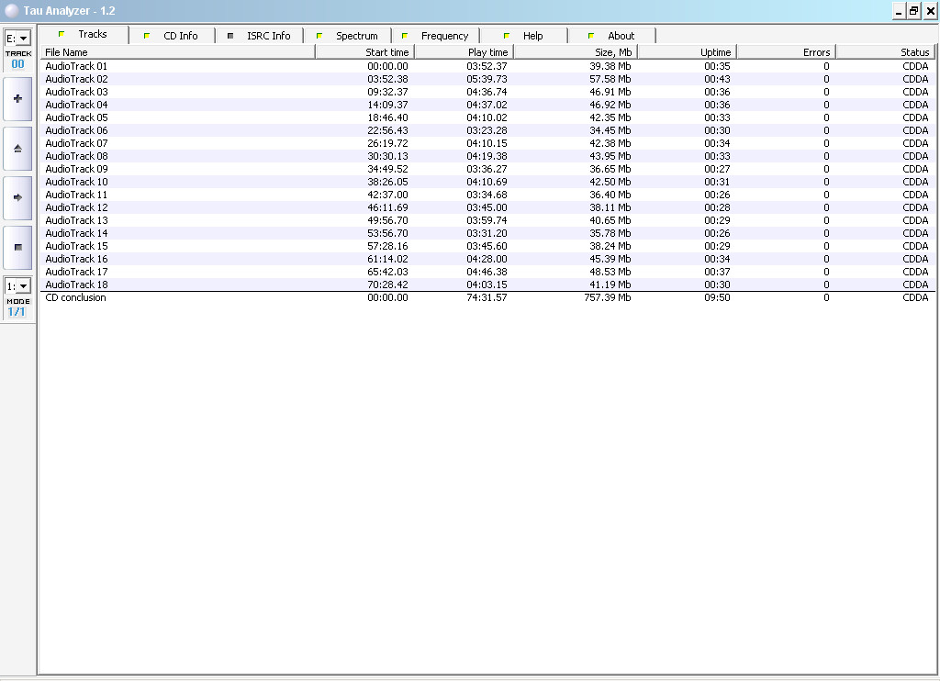Click total play time 74:31.57

coord(487,298)
